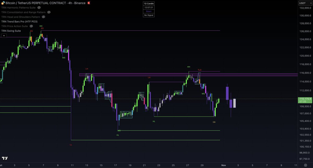The width and height of the screenshot is (313, 168).
Task: Click the 12:07:21 countdown cell
Action: (x=149, y=7)
